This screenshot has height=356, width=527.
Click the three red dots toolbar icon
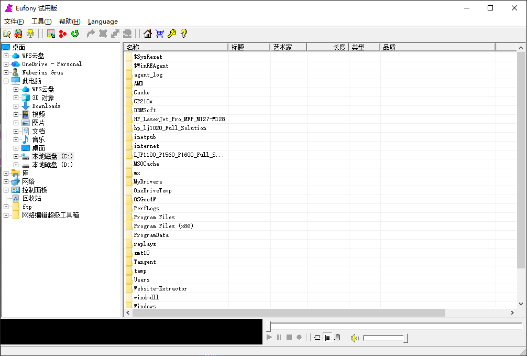(x=63, y=34)
